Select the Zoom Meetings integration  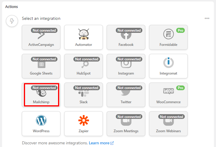pos(126,124)
